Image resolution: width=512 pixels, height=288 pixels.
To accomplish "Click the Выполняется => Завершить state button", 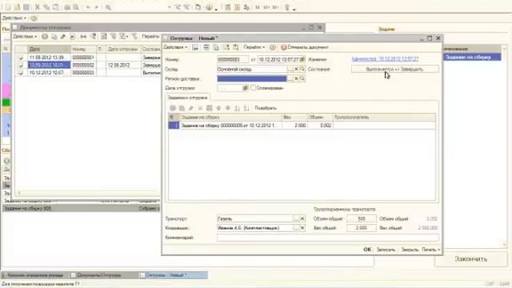I will [x=394, y=70].
